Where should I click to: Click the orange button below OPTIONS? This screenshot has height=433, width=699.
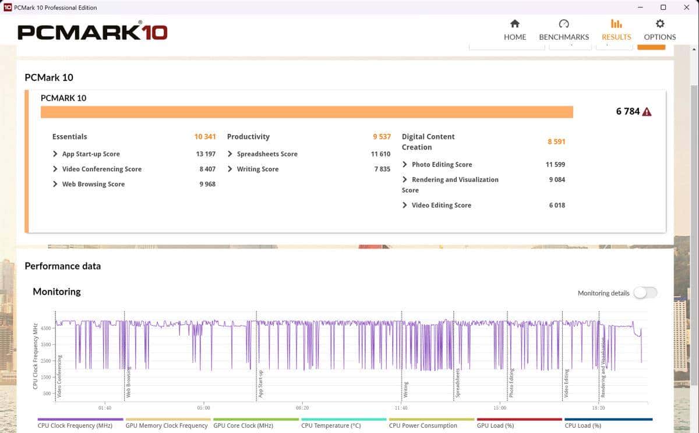pos(651,46)
